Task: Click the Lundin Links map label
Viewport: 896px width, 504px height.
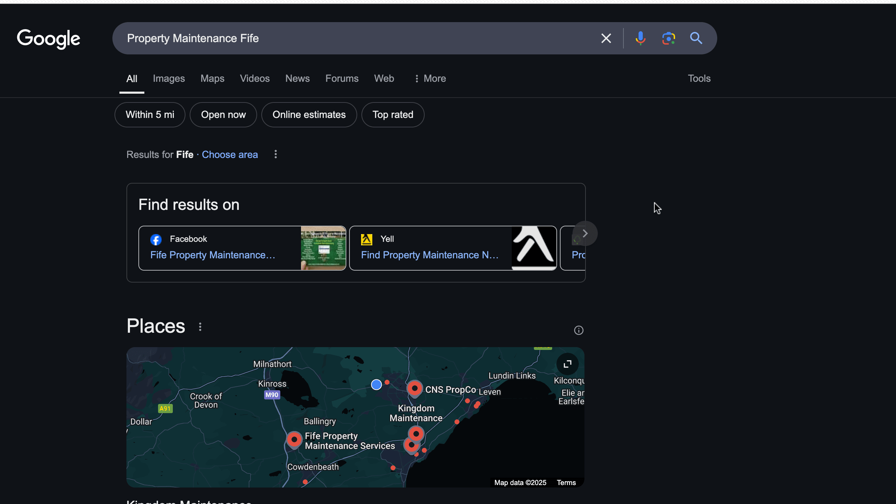Action: (x=512, y=376)
